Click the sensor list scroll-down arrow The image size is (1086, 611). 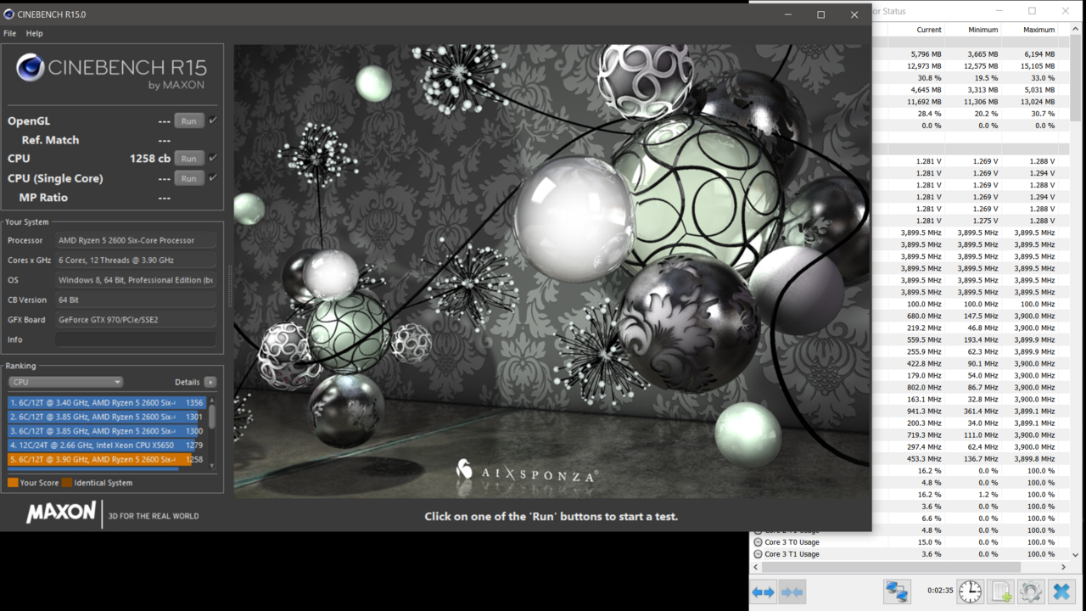tap(1076, 555)
